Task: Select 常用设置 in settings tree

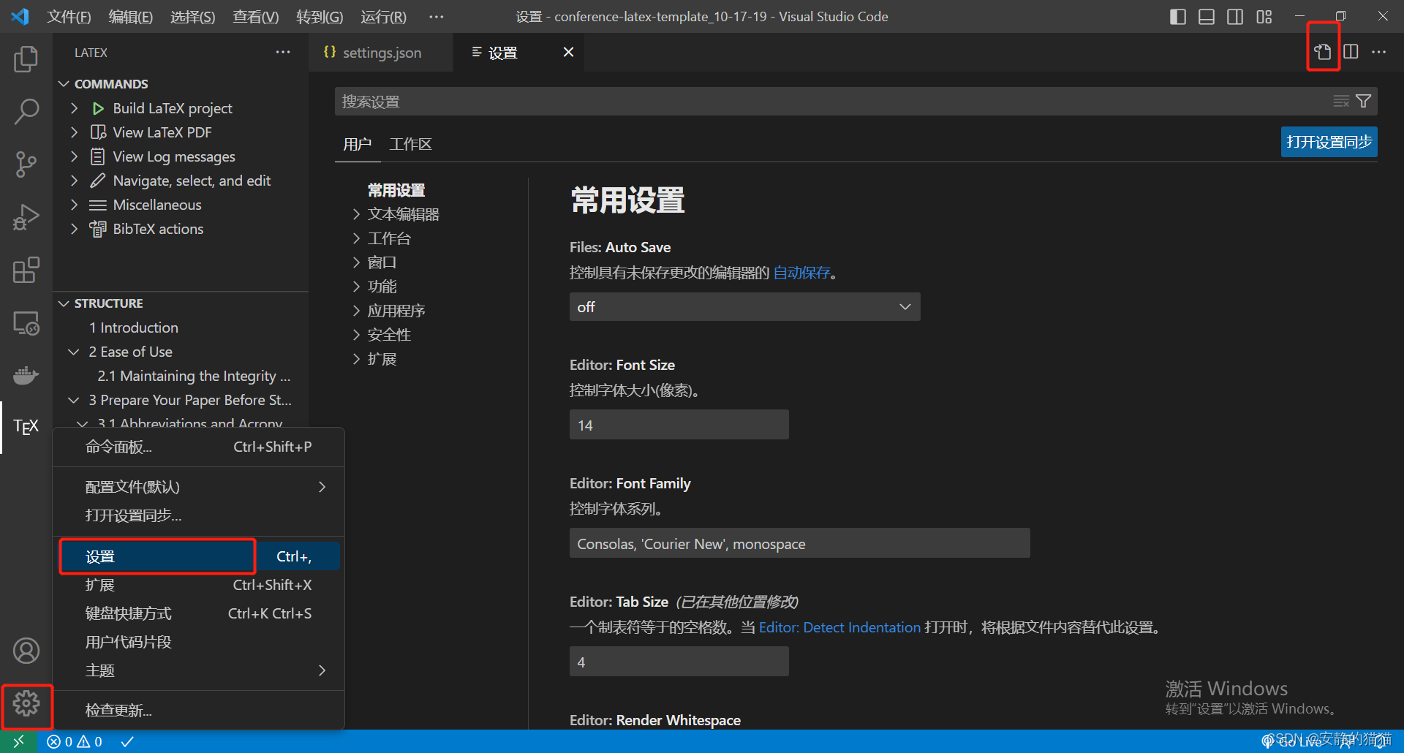Action: (x=396, y=190)
